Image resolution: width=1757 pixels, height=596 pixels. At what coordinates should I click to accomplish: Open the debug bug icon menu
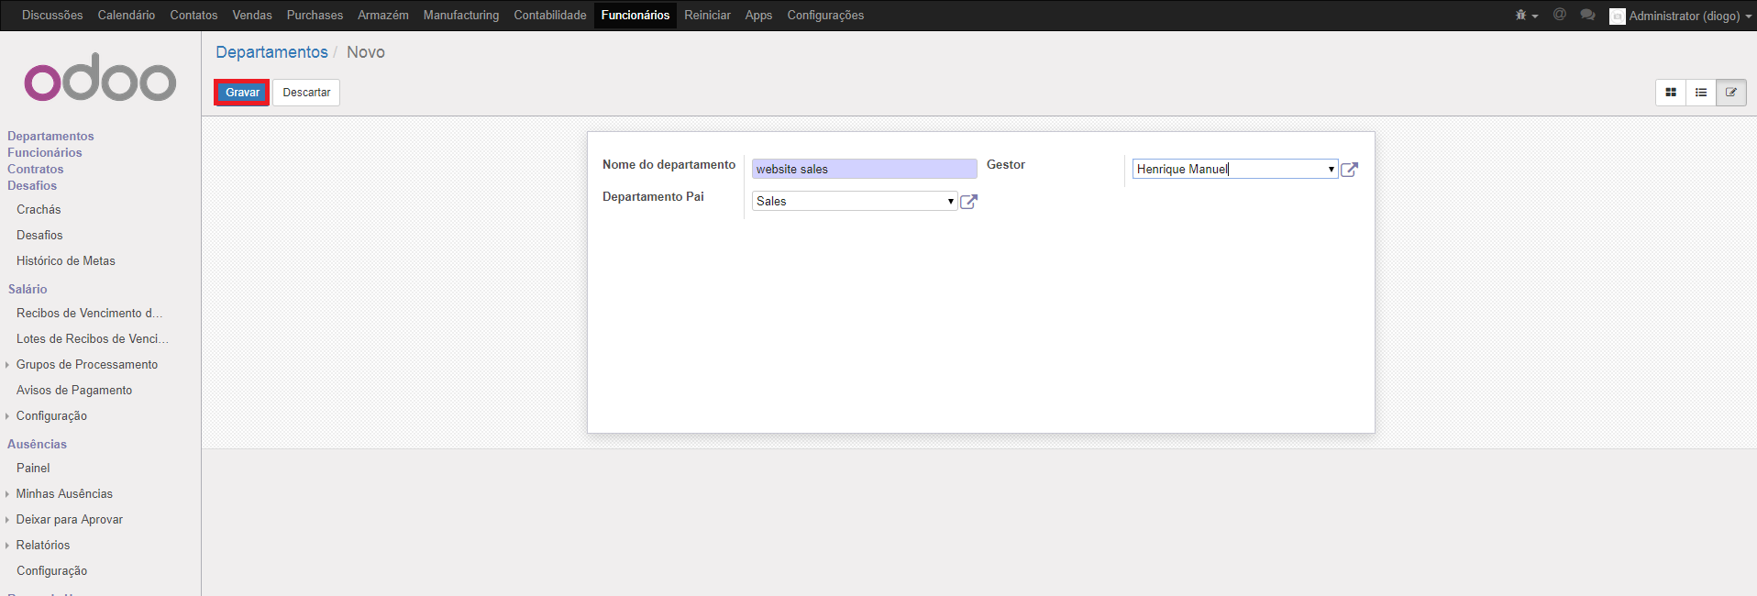[x=1525, y=16]
